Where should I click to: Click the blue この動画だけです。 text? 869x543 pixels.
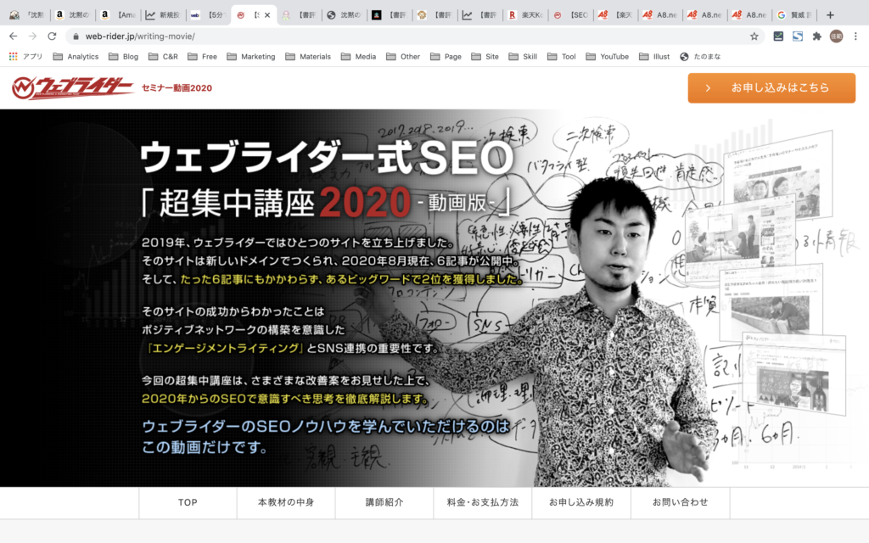pyautogui.click(x=205, y=447)
